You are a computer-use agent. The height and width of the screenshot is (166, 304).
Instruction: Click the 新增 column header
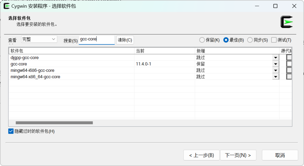tap(237, 51)
